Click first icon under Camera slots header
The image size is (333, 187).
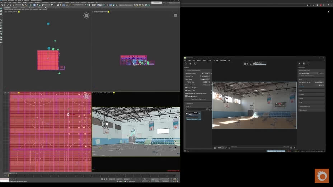pyautogui.click(x=186, y=106)
